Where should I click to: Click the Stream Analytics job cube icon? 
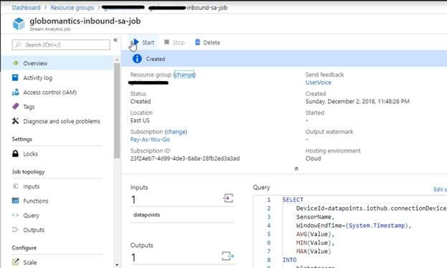coord(19,24)
